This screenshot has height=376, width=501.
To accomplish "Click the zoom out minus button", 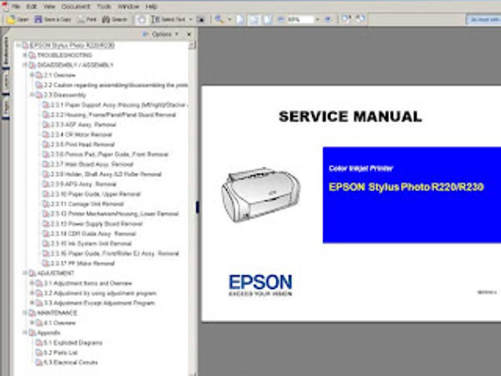I will coord(280,20).
